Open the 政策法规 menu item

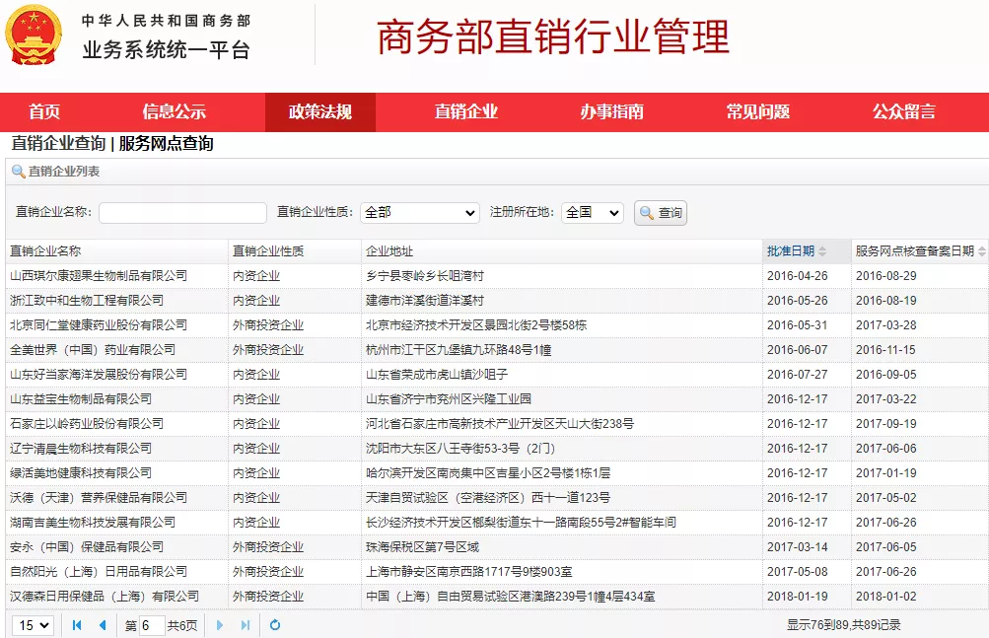pos(319,111)
